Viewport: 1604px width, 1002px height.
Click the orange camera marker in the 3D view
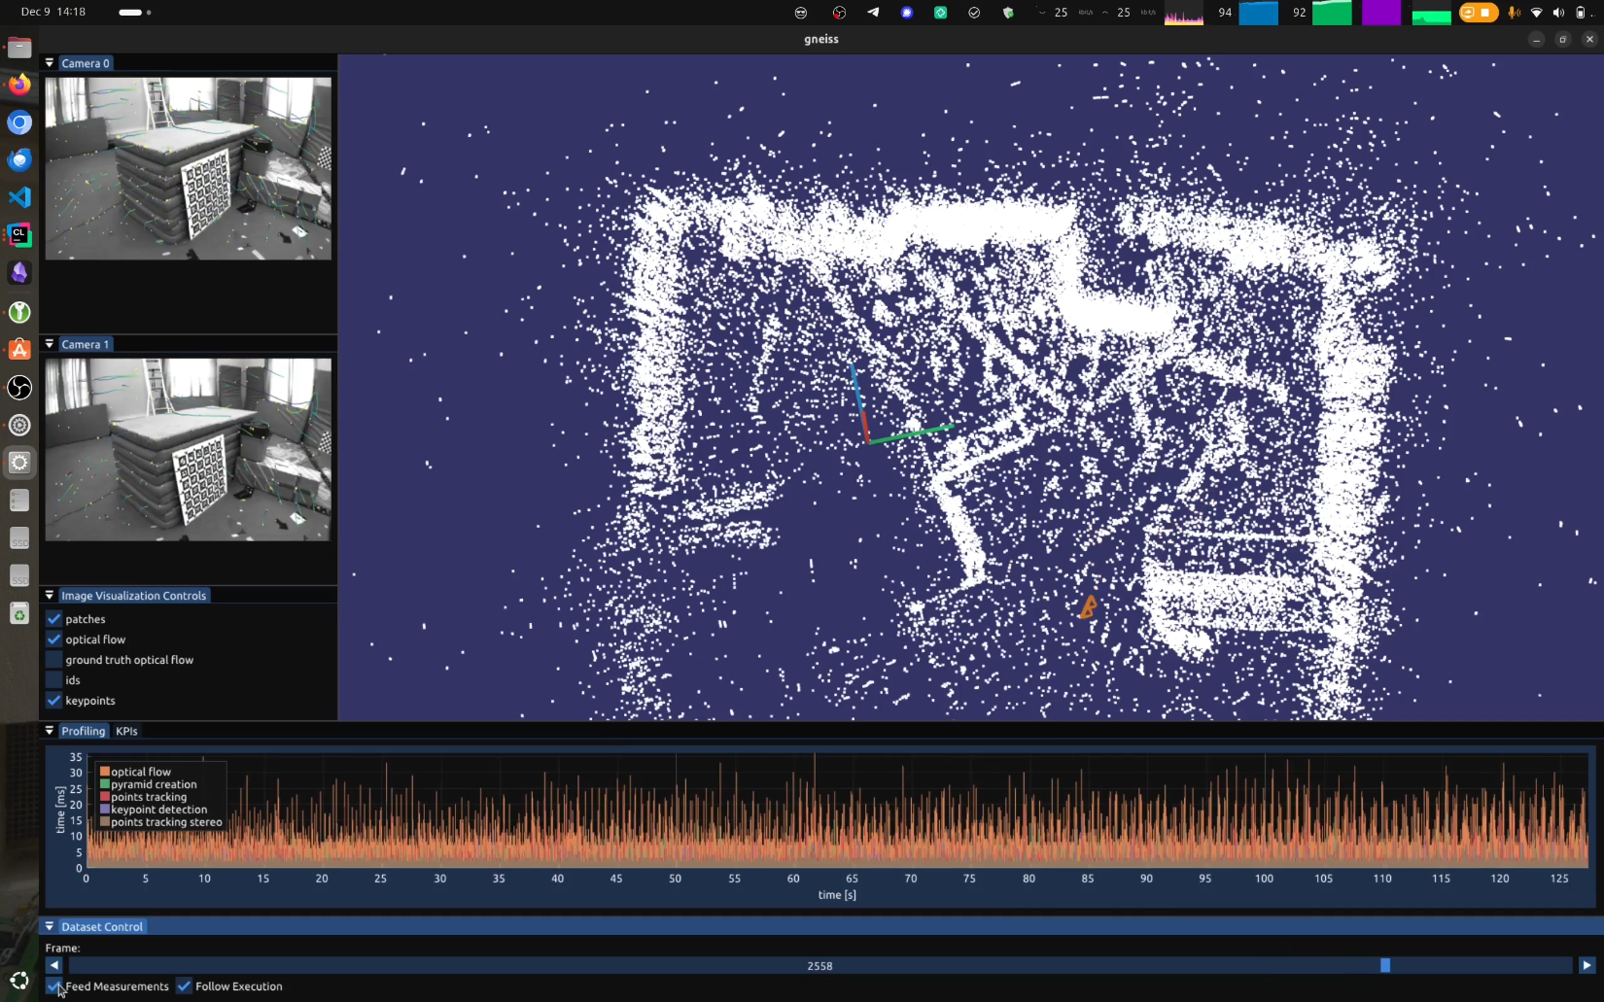[1089, 607]
